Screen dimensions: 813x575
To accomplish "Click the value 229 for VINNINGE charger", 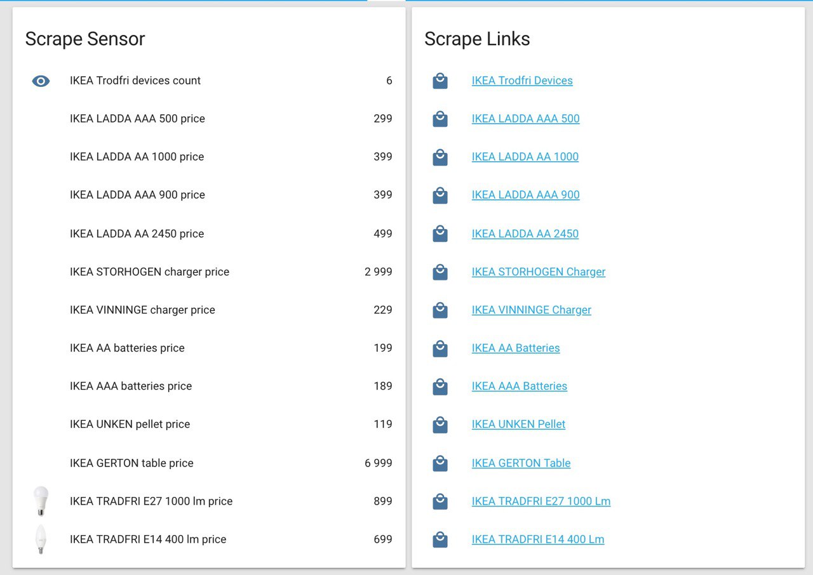I will tap(383, 310).
